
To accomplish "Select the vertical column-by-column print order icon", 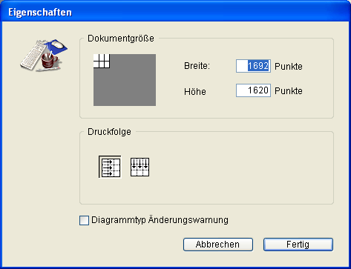I will click(140, 167).
